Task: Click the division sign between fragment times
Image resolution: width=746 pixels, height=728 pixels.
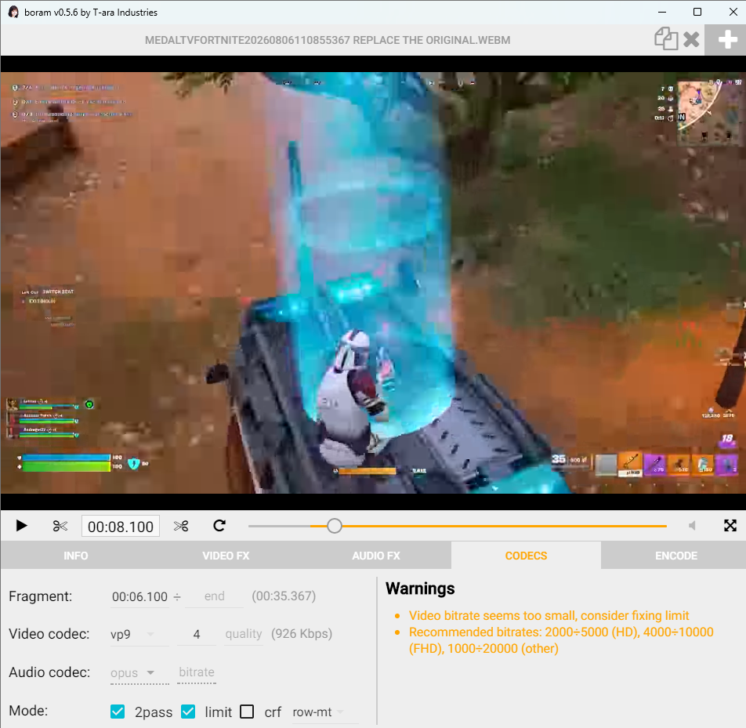Action: pos(177,596)
